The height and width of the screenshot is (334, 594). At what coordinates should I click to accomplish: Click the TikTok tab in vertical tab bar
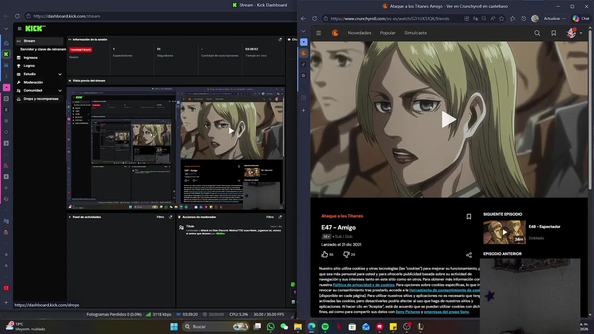[303, 64]
